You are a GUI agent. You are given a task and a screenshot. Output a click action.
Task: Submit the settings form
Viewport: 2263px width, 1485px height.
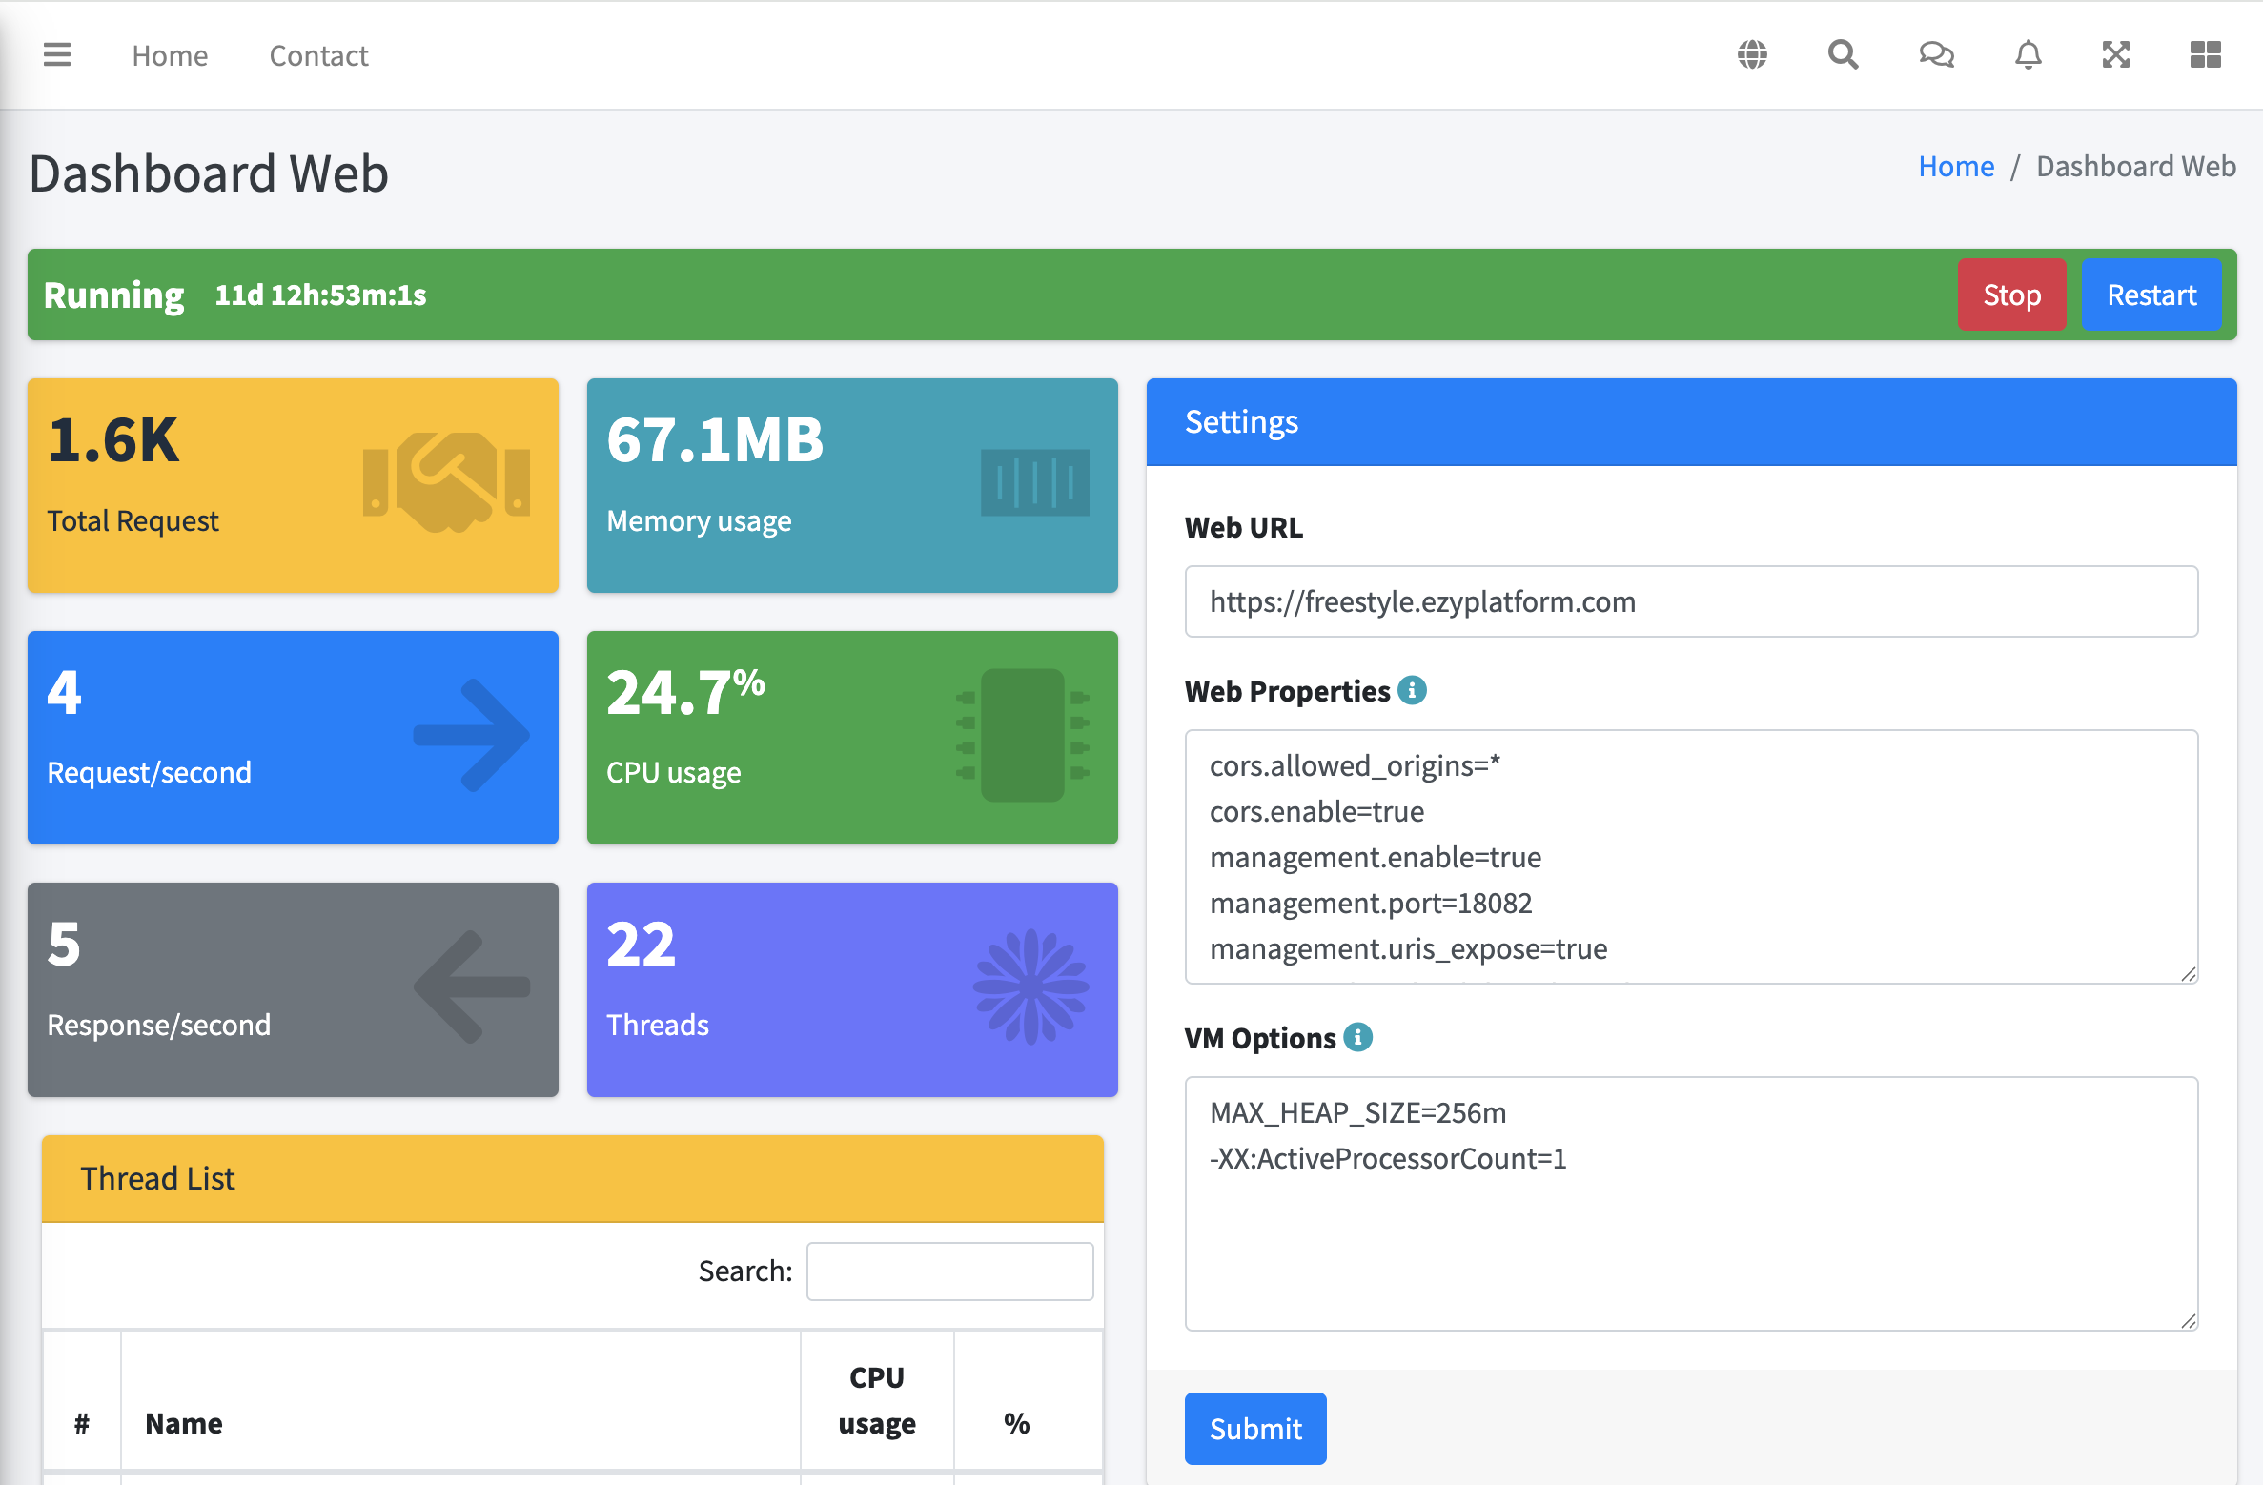(x=1254, y=1428)
